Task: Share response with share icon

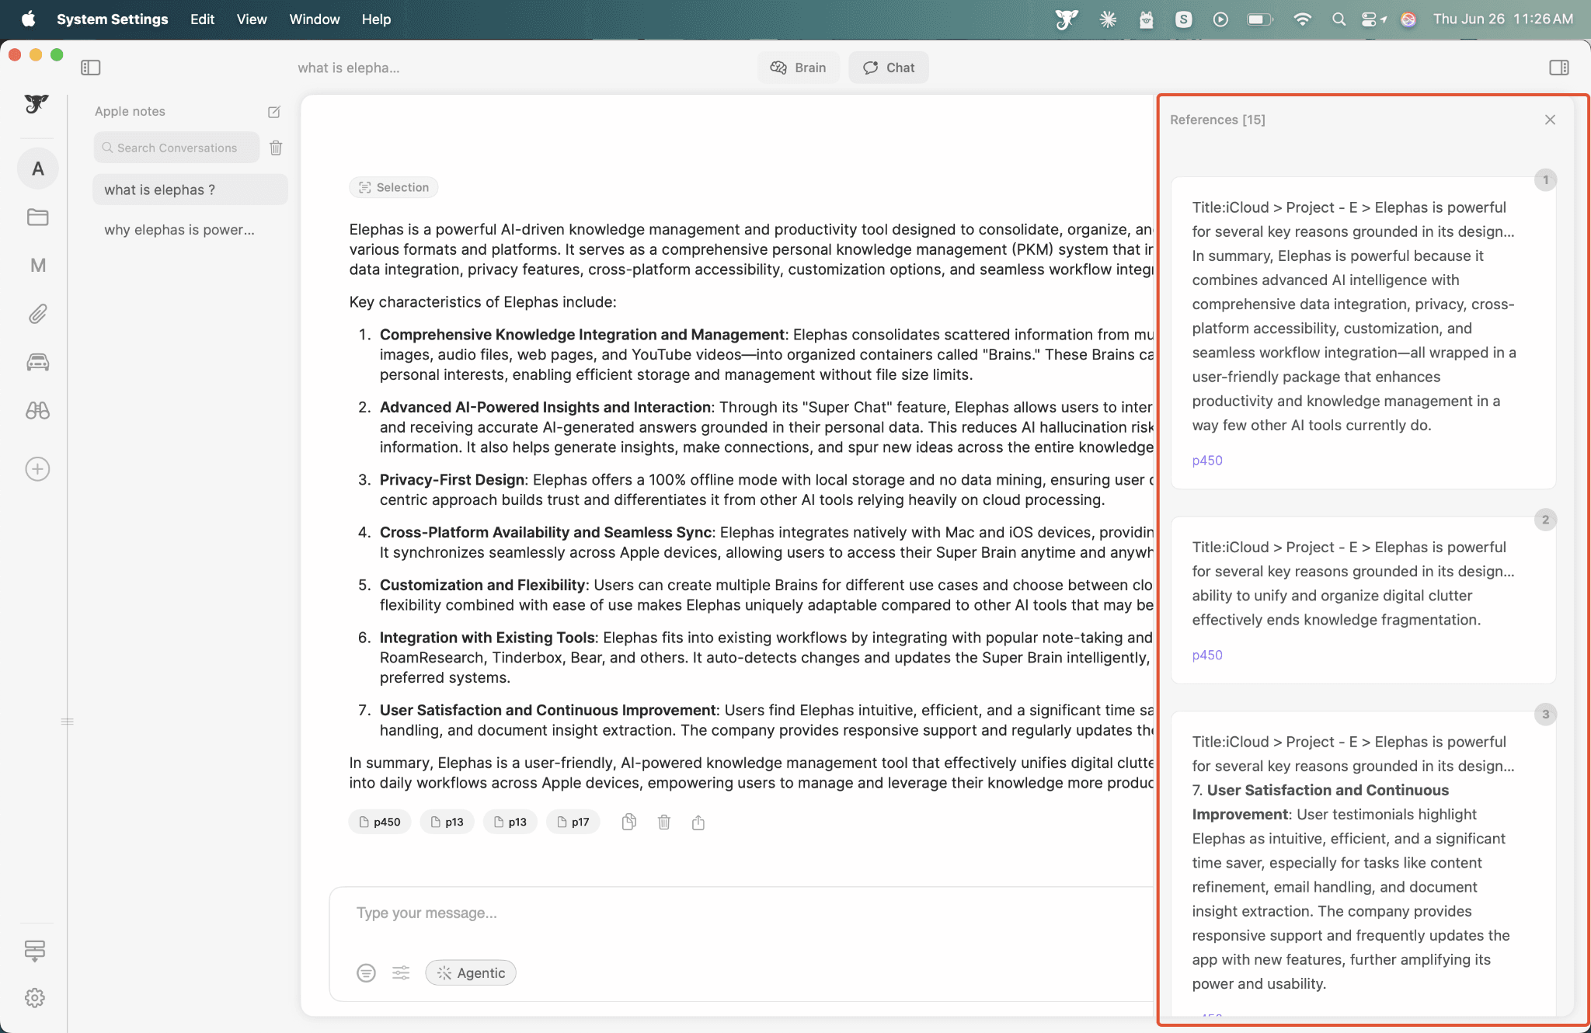Action: [698, 822]
